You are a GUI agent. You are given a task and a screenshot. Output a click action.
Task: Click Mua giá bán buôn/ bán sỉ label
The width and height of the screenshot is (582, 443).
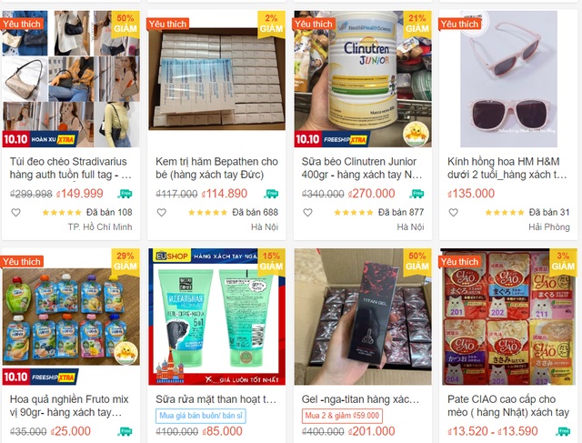coord(201,416)
